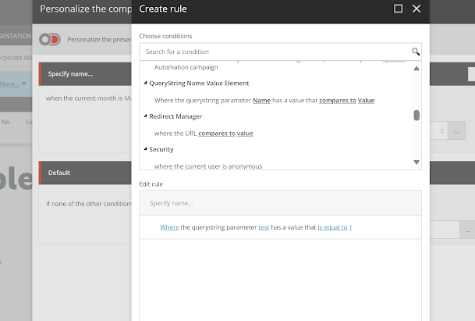This screenshot has height=321, width=475.
Task: Click the conditions list scrollbar thumb
Action: 417,116
